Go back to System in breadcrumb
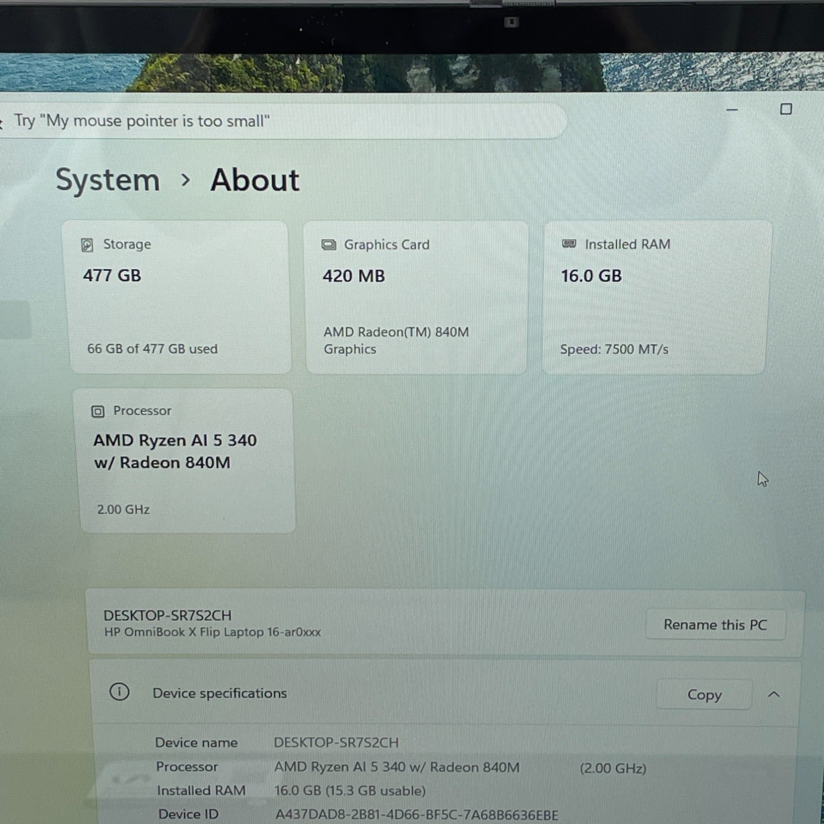 (108, 180)
